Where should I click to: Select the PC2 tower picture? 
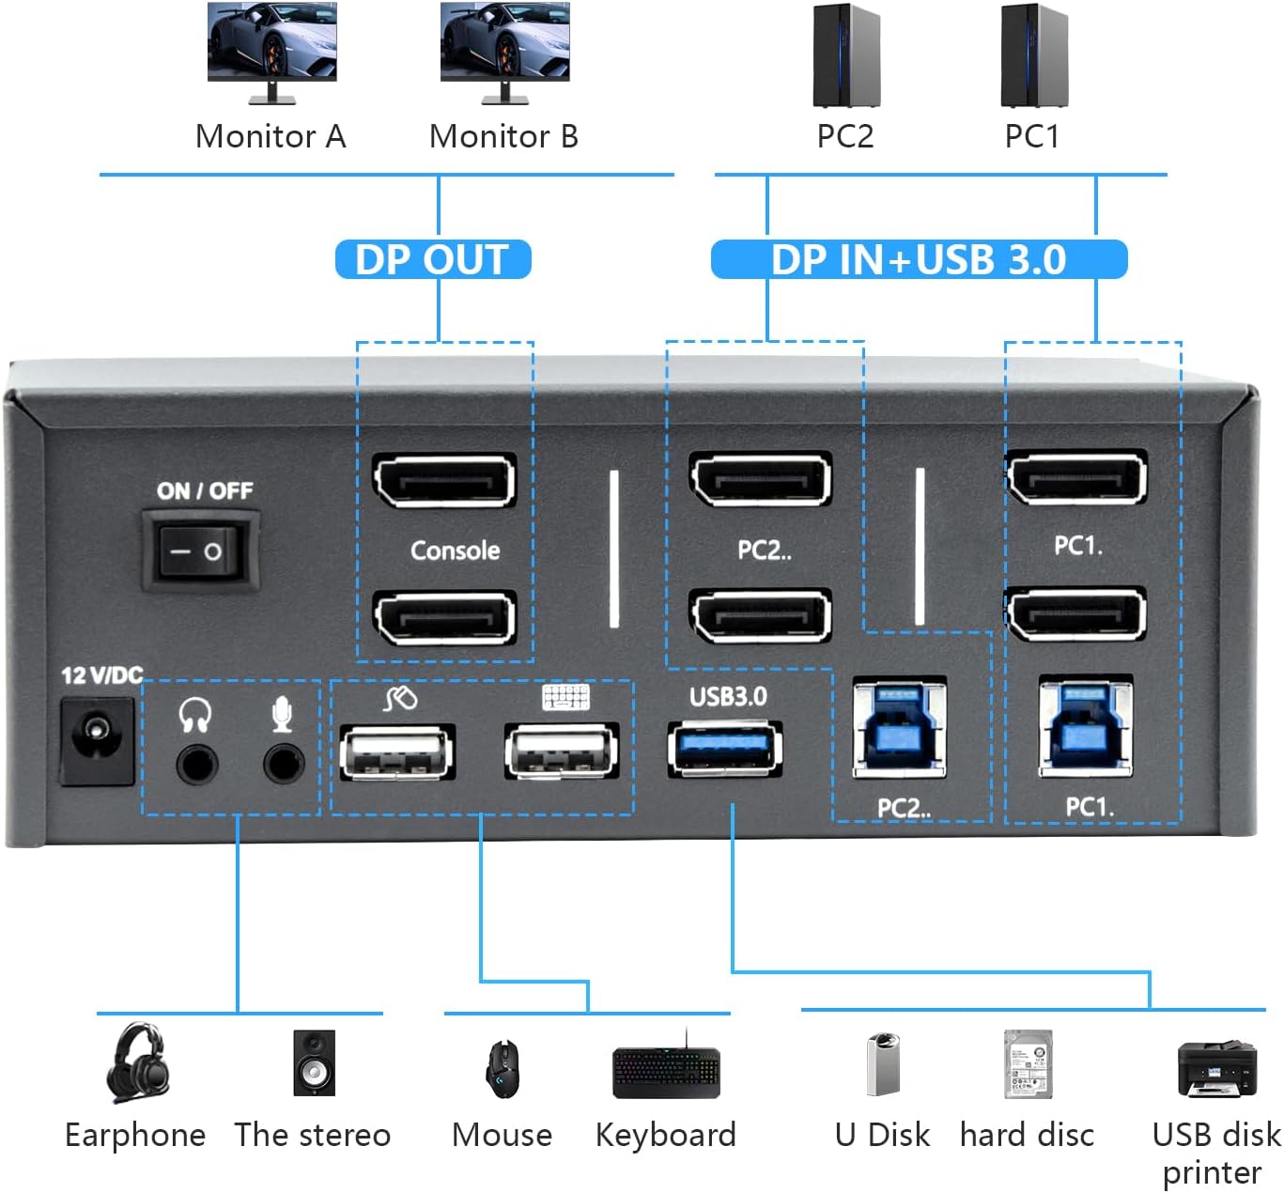pyautogui.click(x=846, y=55)
